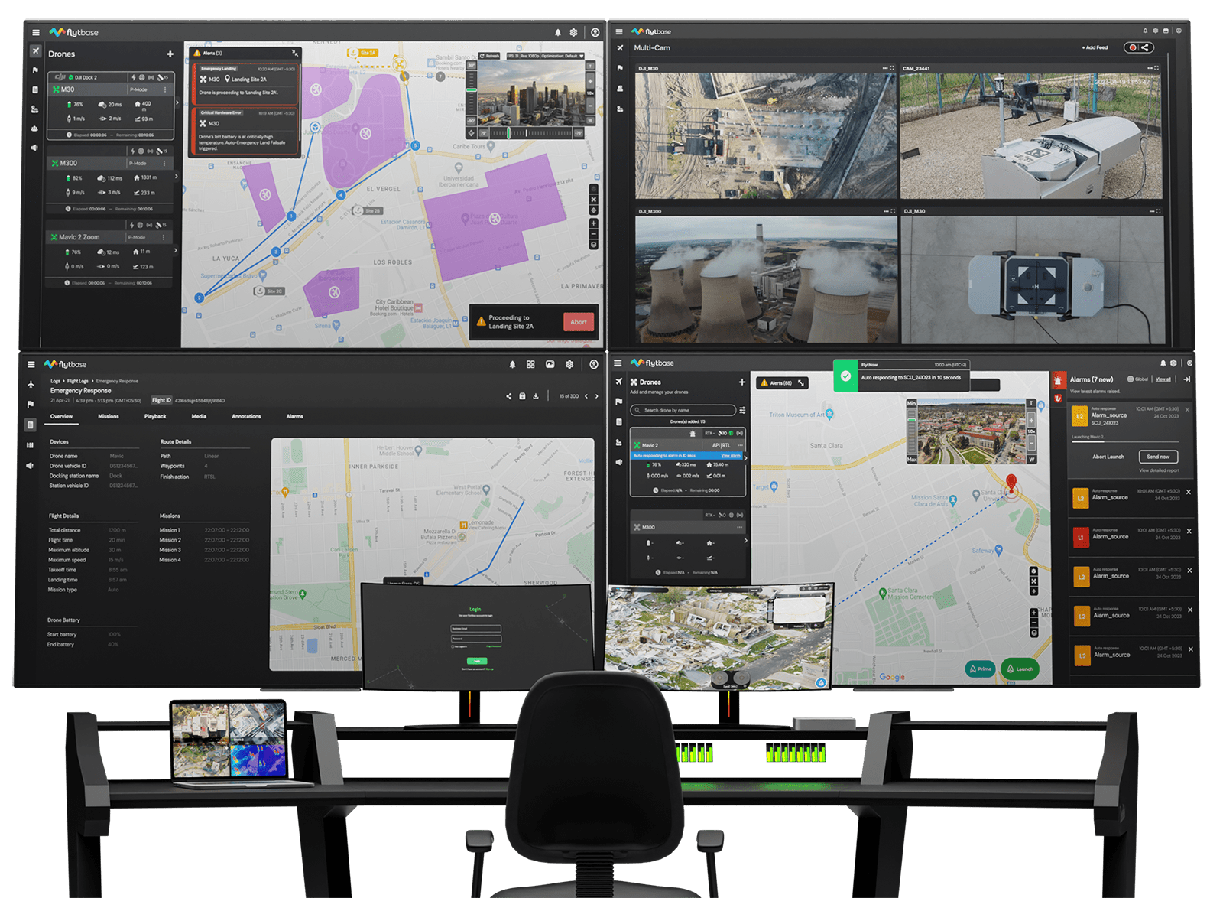Screen dimensions: 1223x898
Task: Switch to Alarms tab in flight log
Action: (295, 416)
